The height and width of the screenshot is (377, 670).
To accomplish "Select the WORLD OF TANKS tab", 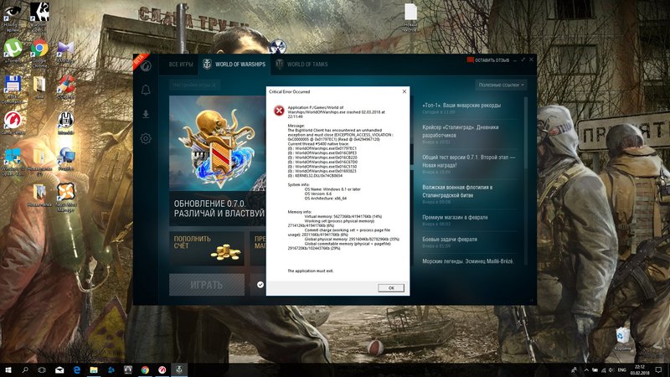I will [301, 65].
